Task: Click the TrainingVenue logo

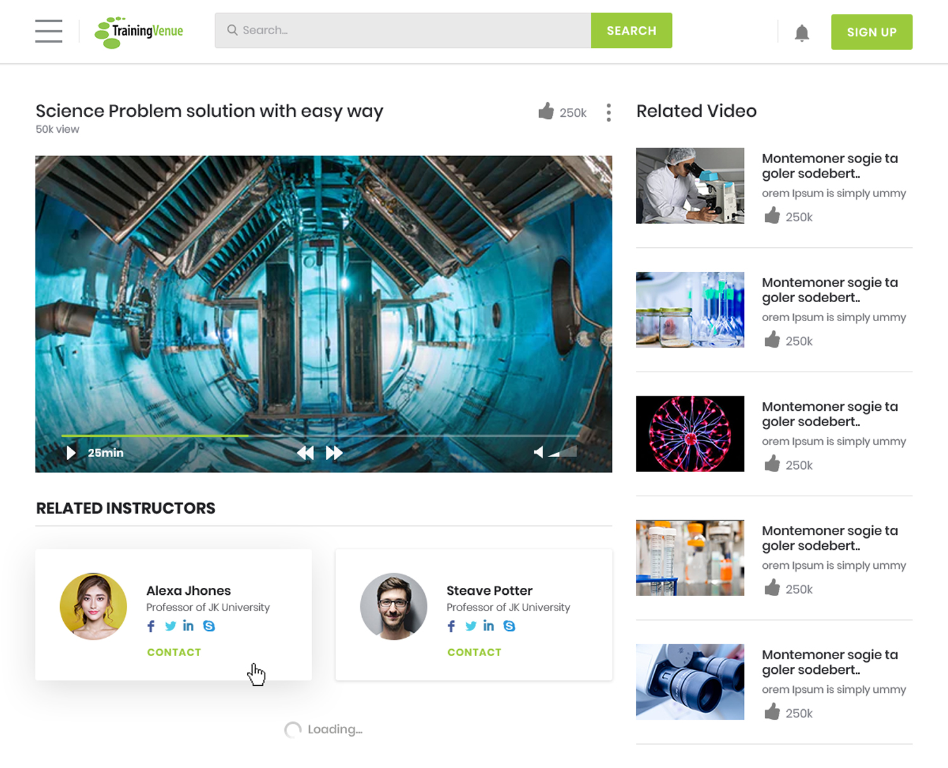Action: point(139,32)
